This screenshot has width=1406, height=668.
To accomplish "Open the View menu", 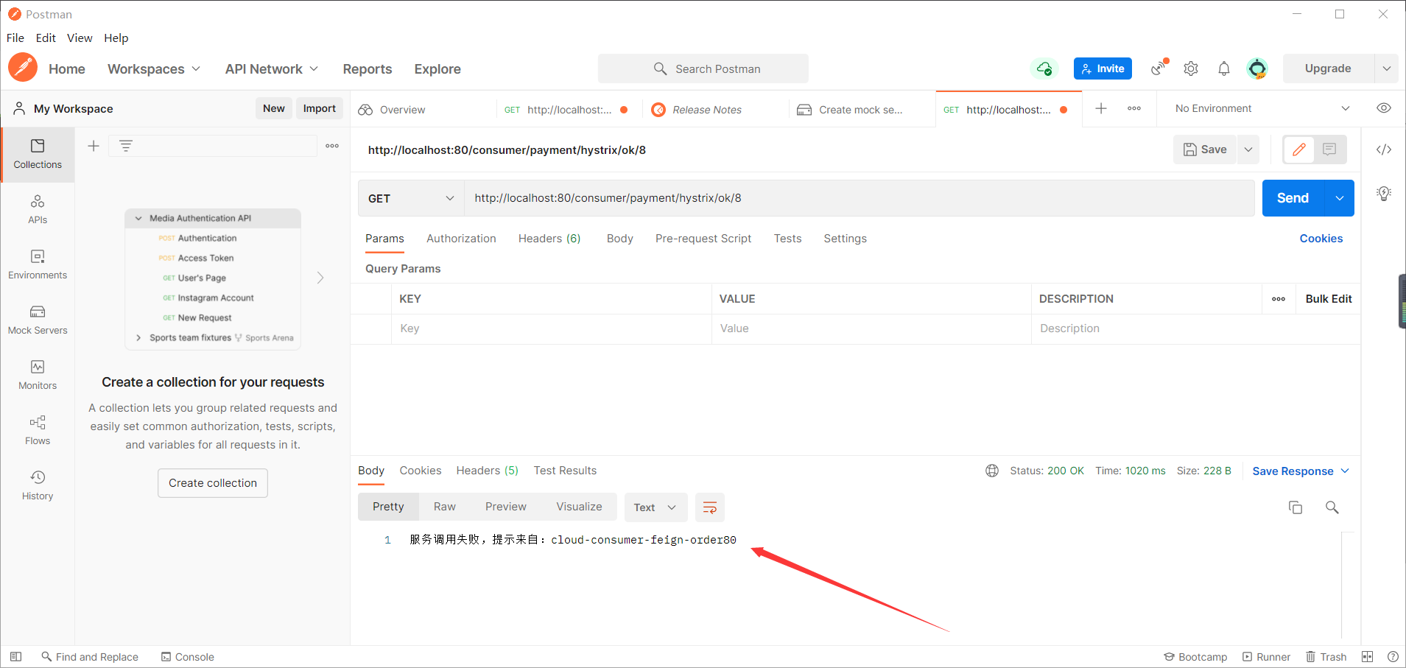I will click(x=80, y=38).
